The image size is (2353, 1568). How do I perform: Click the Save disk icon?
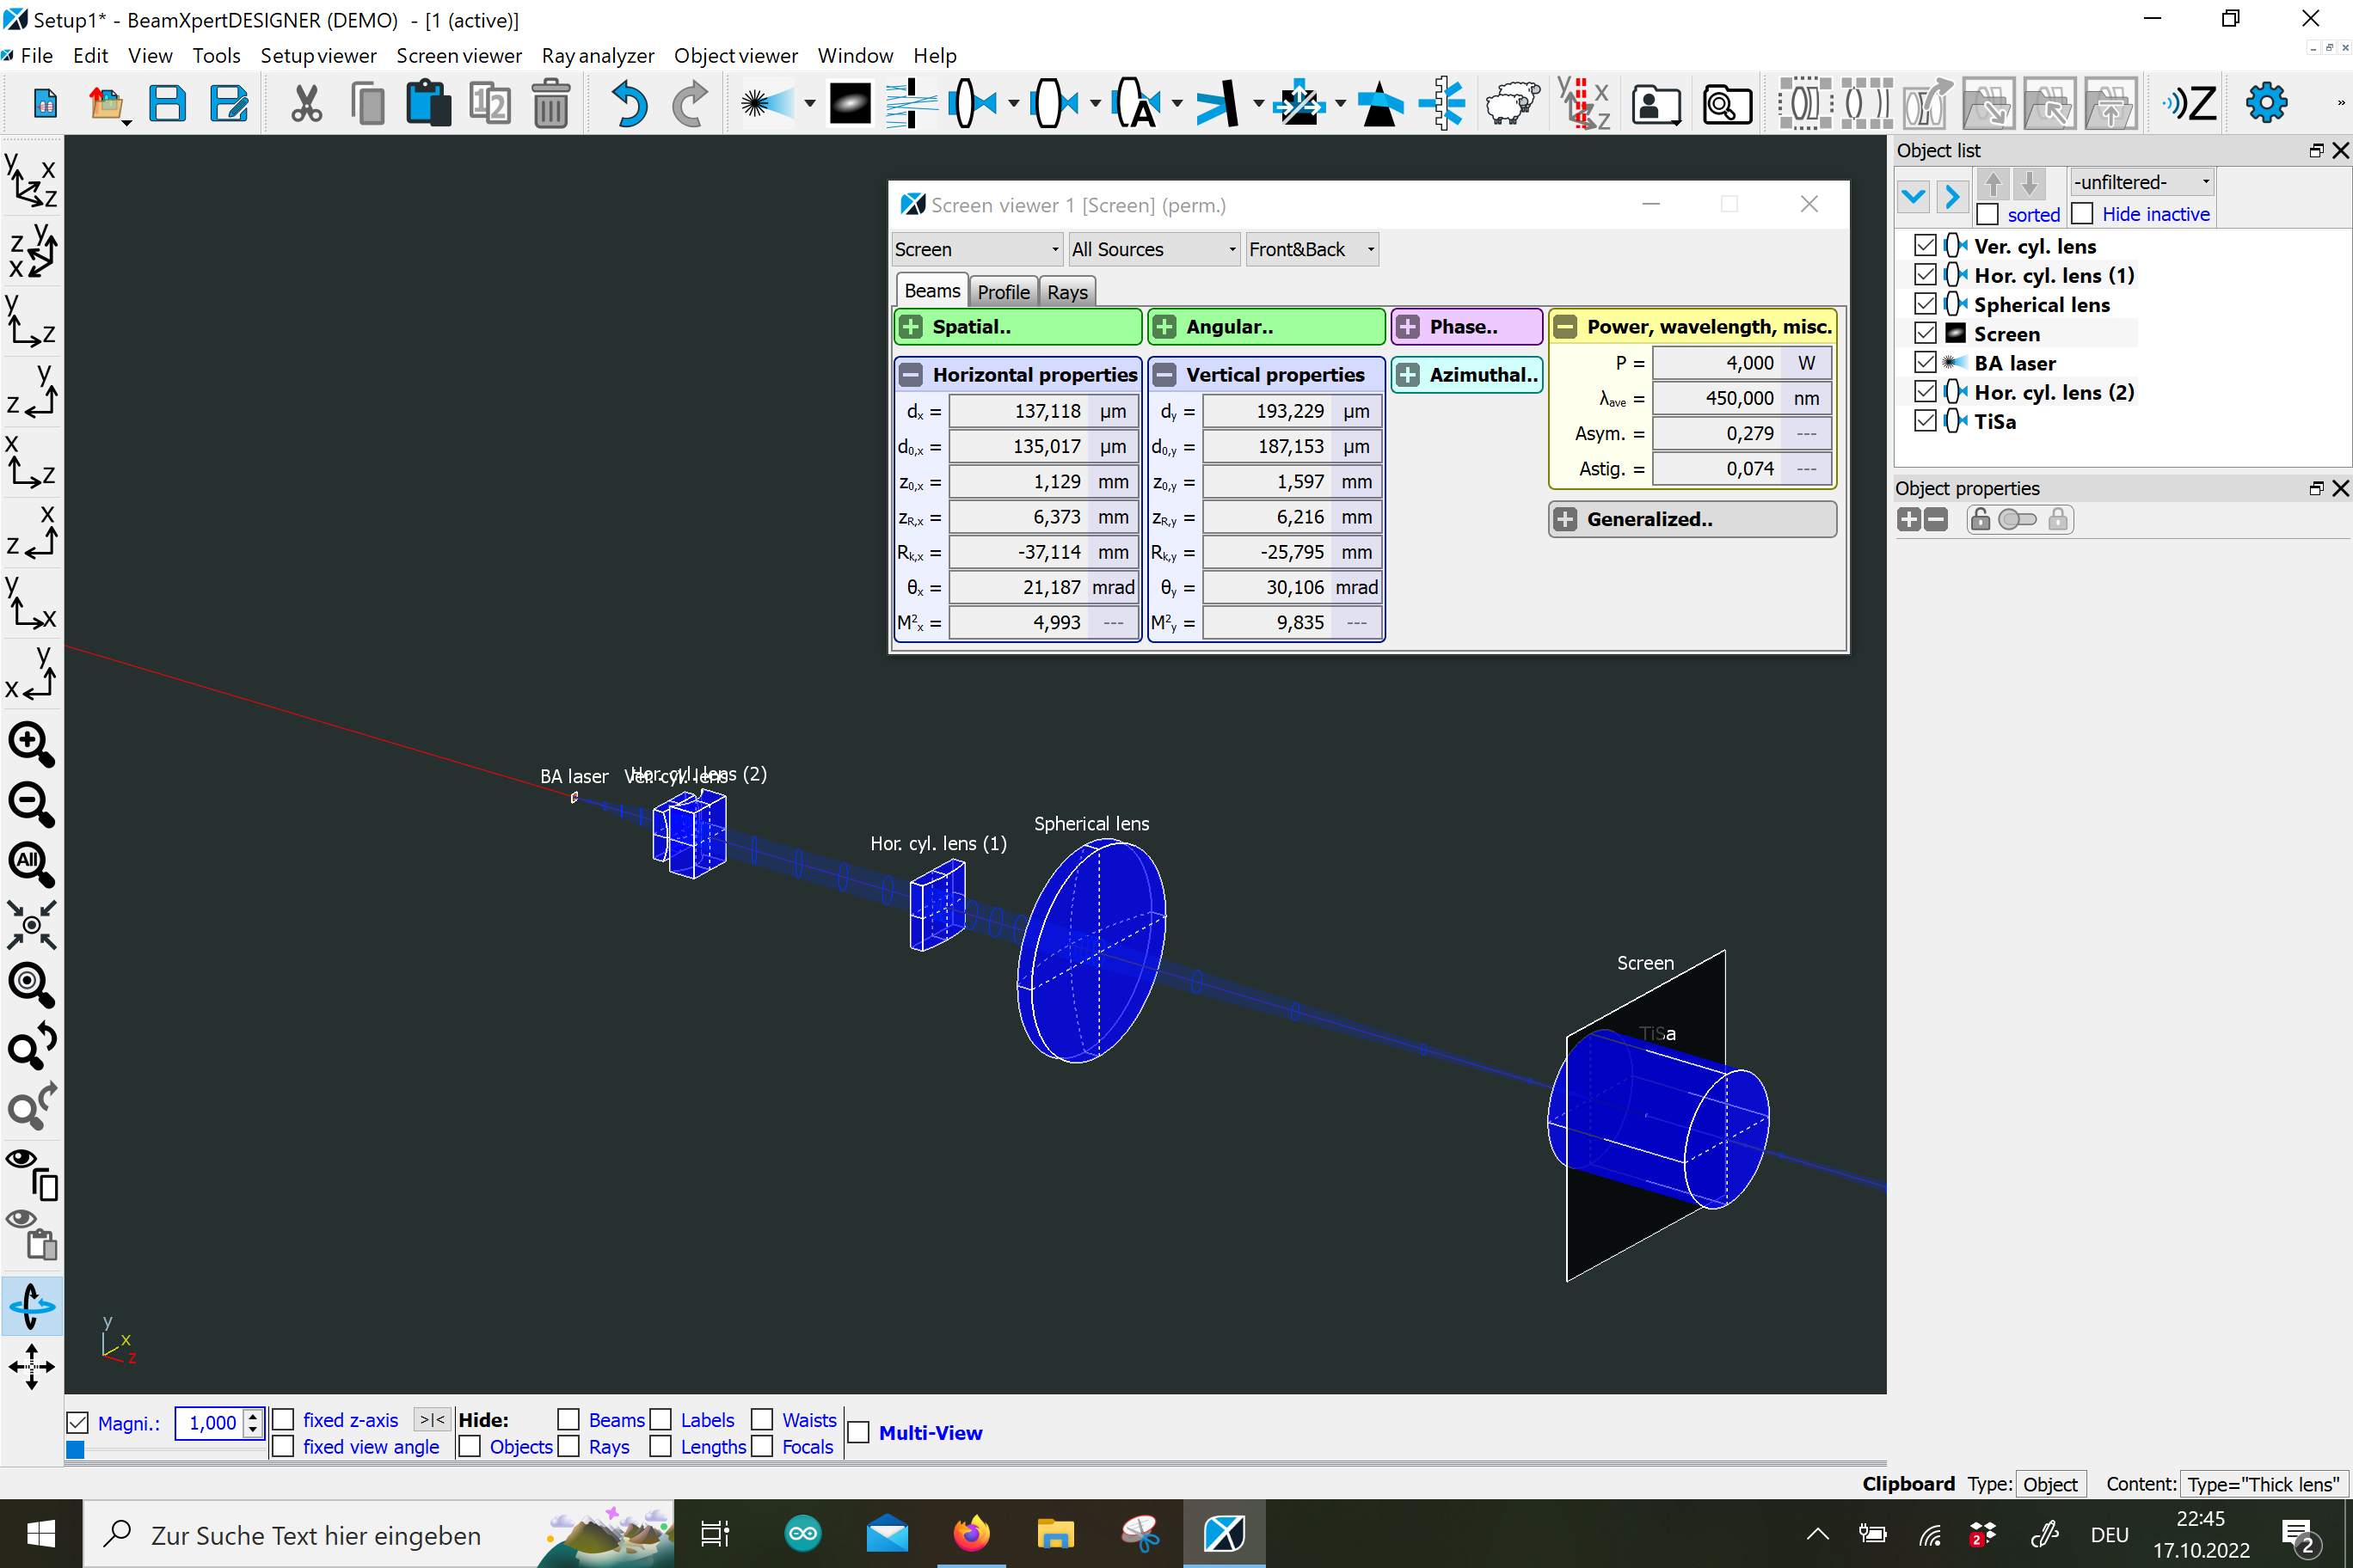[x=167, y=104]
